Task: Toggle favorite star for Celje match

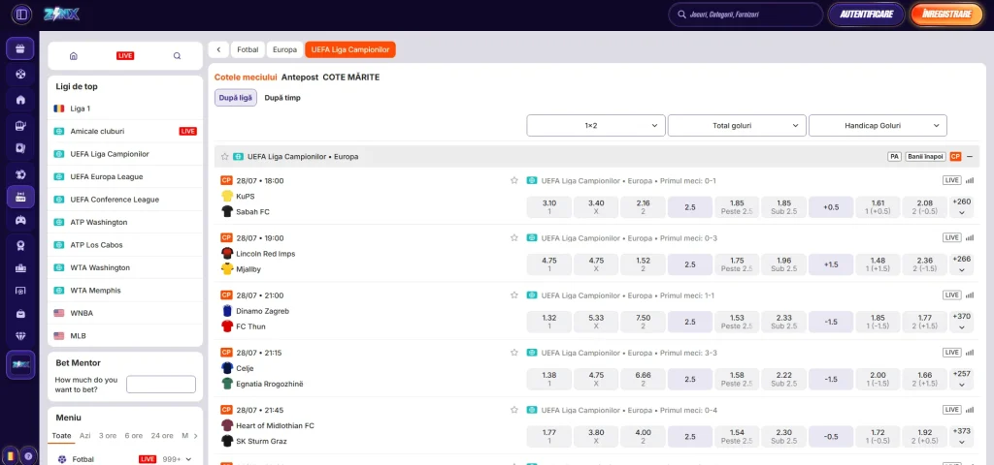Action: tap(514, 353)
